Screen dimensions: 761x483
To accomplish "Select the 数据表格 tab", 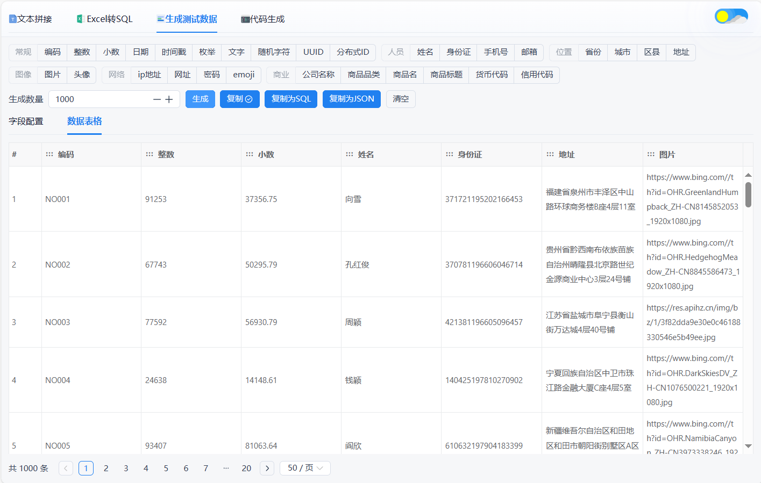I will coord(84,121).
